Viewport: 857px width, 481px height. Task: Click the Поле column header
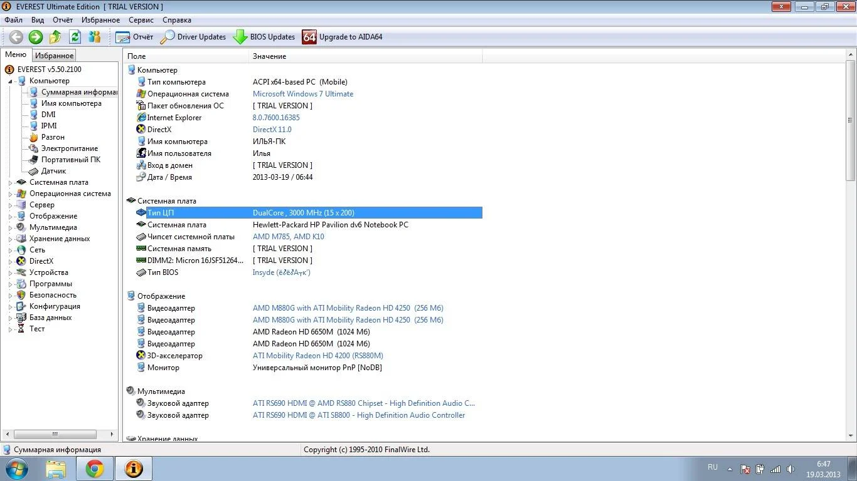pyautogui.click(x=186, y=56)
